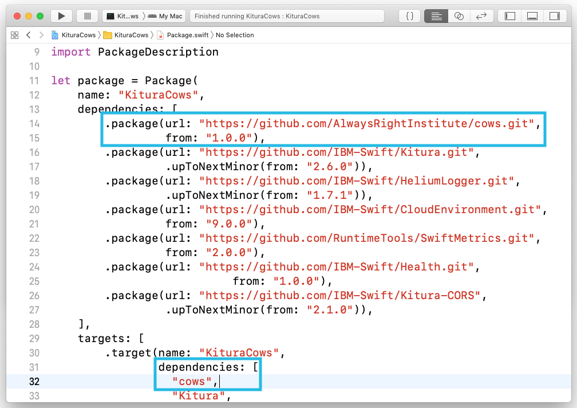Click the HeliumLogger.git URL string
This screenshot has width=577, height=408.
coord(357,181)
